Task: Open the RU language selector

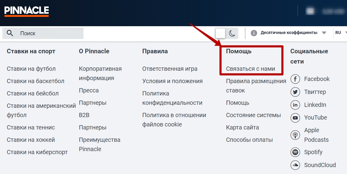Action: 341,33
